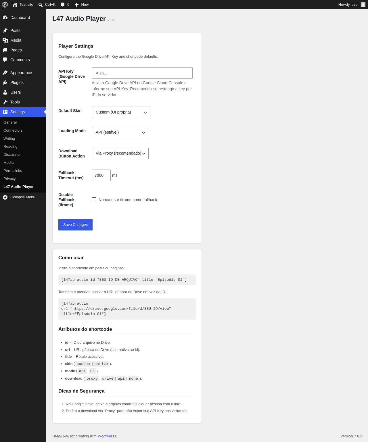
Task: Open the Howdy, user account menu
Action: pyautogui.click(x=352, y=5)
